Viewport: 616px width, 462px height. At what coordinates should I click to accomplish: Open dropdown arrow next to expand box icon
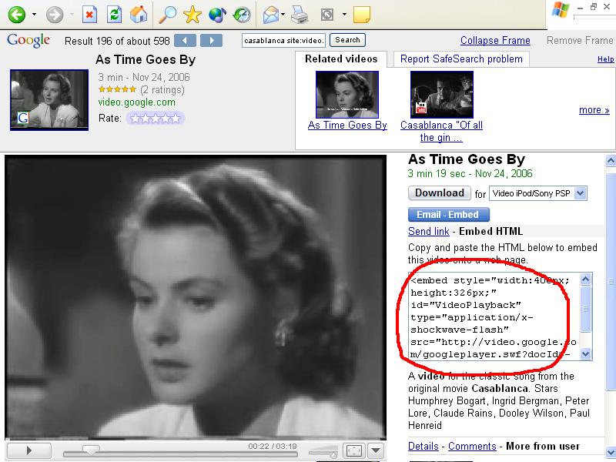point(344,15)
